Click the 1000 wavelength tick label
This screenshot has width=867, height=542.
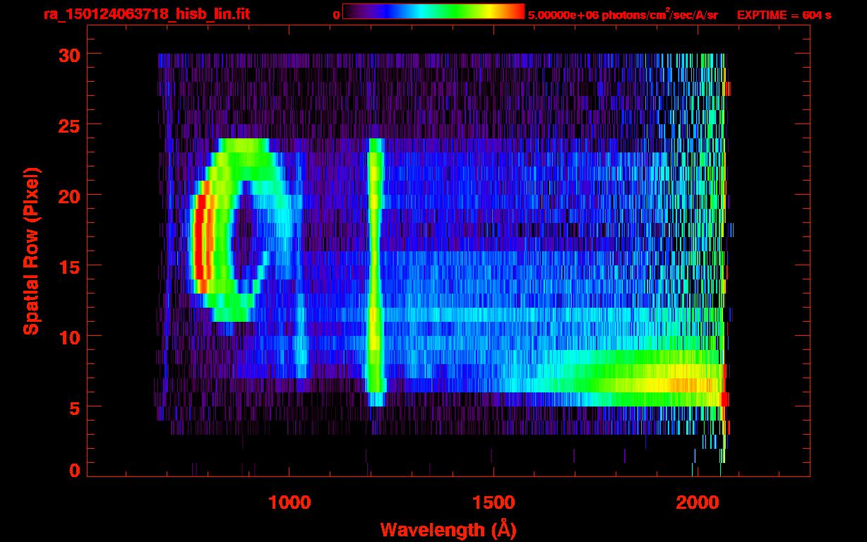[289, 502]
